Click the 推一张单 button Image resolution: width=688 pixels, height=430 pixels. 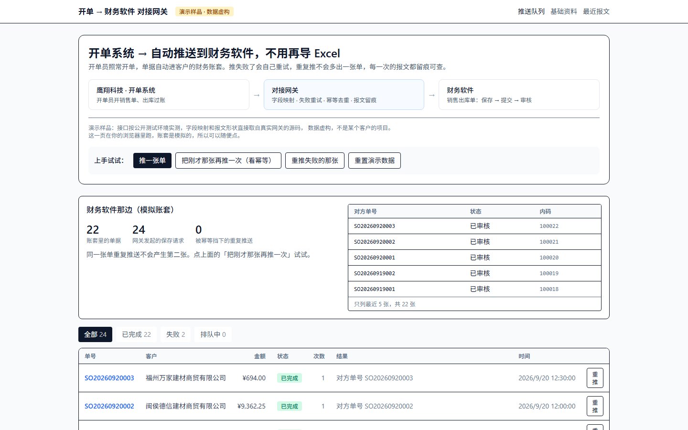click(x=152, y=161)
